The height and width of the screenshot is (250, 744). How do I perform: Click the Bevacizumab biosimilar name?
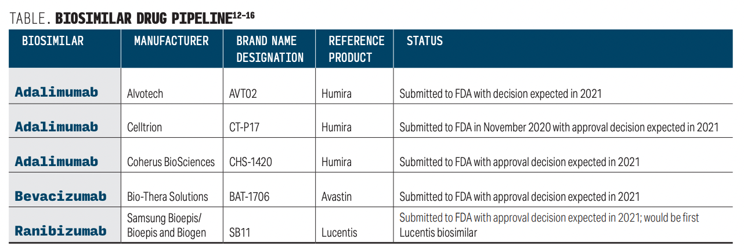[x=61, y=196]
